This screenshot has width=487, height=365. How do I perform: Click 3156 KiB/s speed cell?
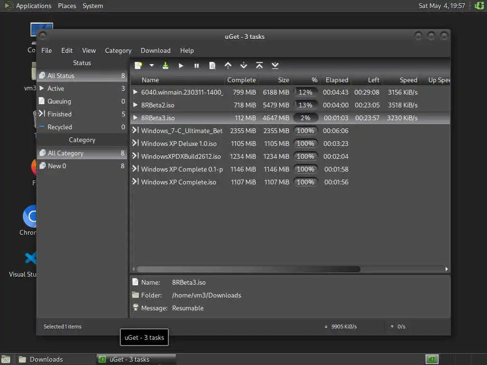[402, 92]
